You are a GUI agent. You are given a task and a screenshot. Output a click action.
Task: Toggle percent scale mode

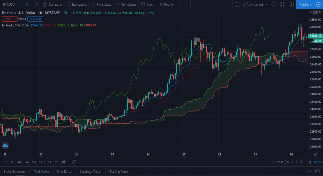tap(302, 162)
